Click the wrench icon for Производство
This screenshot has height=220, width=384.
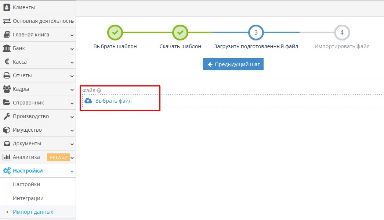[7, 116]
